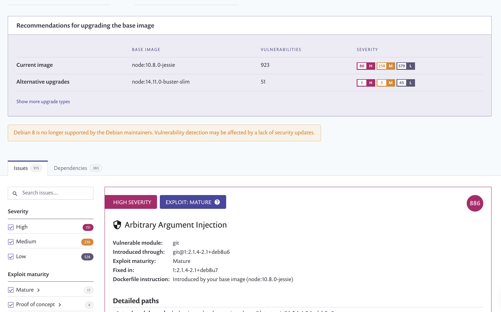Image resolution: width=501 pixels, height=312 pixels.
Task: Click the HIGH SEVERITY label button
Action: point(131,202)
